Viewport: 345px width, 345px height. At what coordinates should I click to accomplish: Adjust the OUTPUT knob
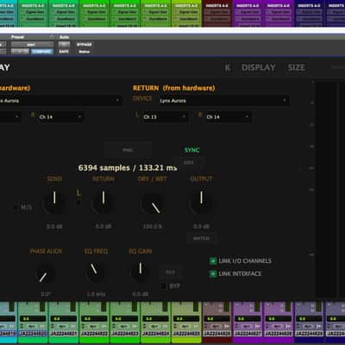tap(201, 202)
